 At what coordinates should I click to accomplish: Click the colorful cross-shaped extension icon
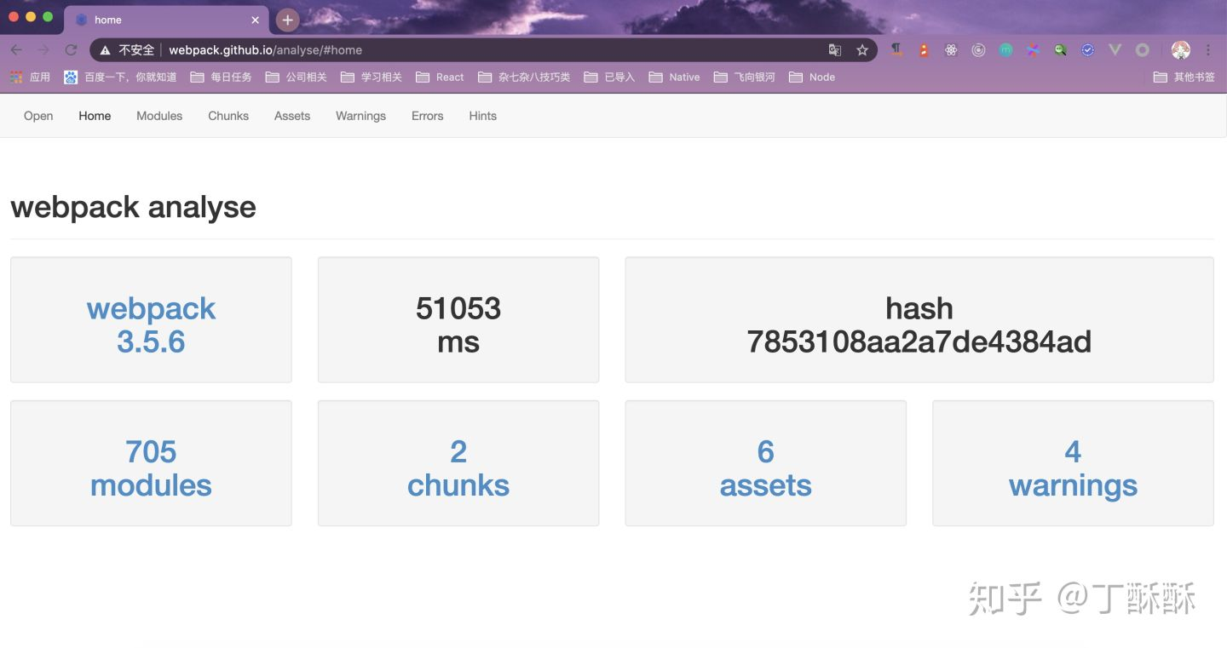coord(1033,50)
